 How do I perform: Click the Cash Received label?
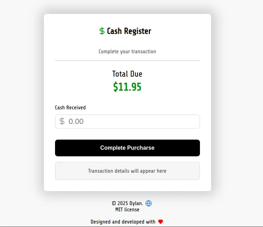coord(70,108)
